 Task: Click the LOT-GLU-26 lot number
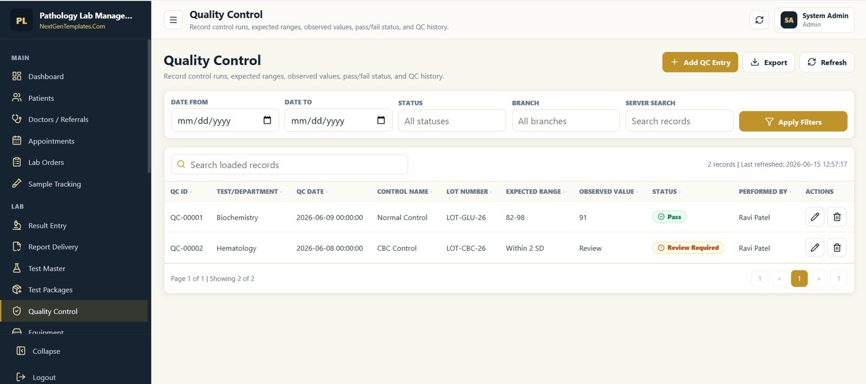click(466, 217)
